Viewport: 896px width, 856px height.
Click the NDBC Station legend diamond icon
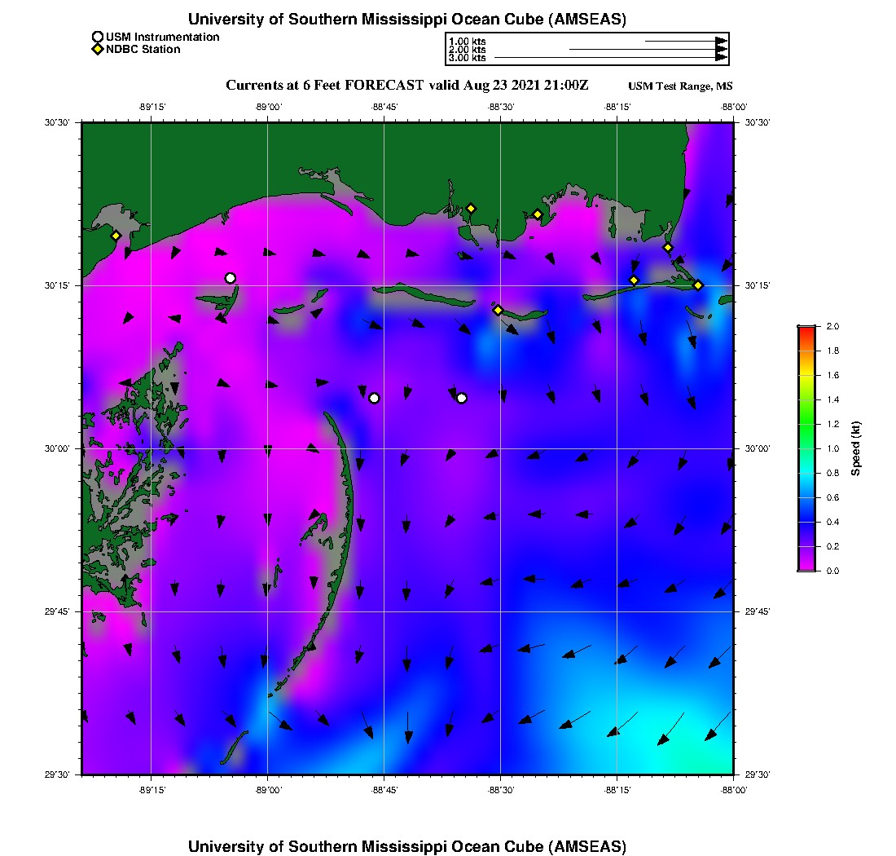(x=98, y=50)
